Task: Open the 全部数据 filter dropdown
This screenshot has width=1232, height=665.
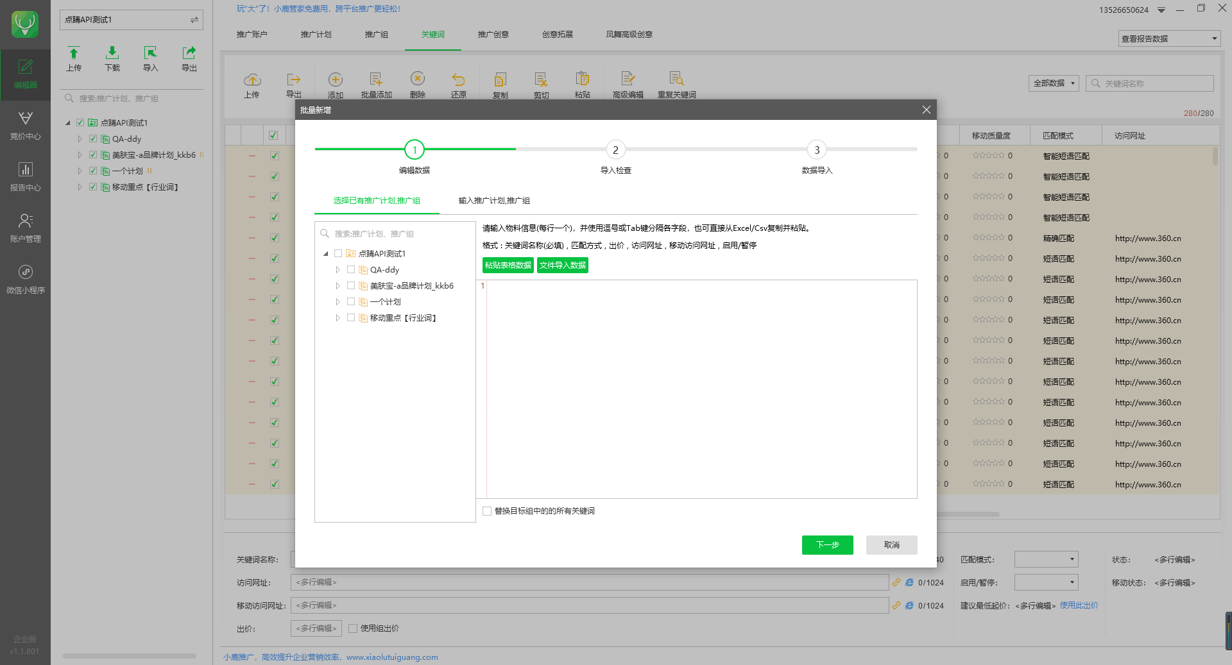Action: [1054, 83]
